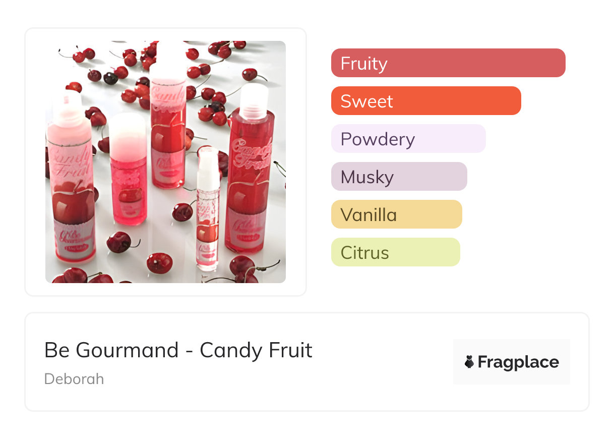Viewport: 614px width, 436px height.
Task: Click the Fragplace wordmark text
Action: (518, 362)
